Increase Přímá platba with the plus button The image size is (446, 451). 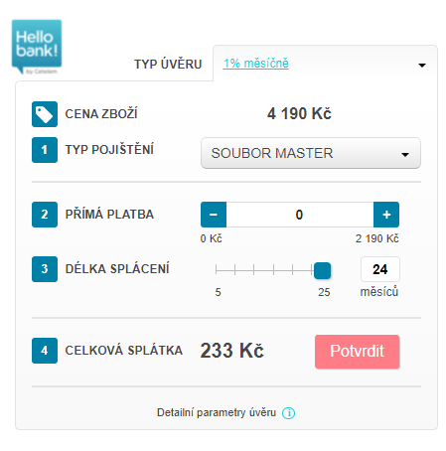386,215
